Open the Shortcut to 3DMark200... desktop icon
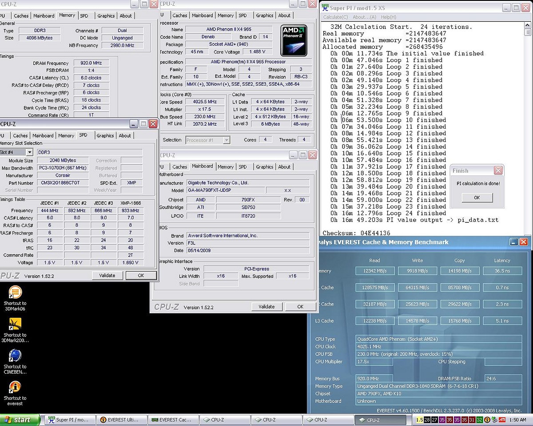This screenshot has width=533, height=426. pyautogui.click(x=15, y=330)
